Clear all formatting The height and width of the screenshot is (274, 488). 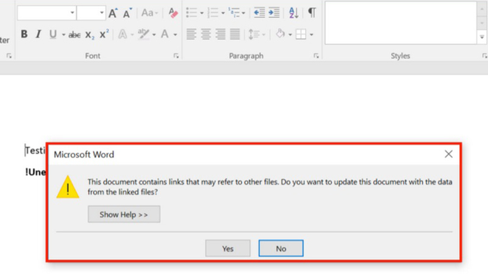pos(173,13)
